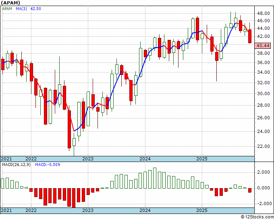Screen dimensions: 274x220
Task: Click 2022 on the MACD timeline
Action: tap(31, 210)
